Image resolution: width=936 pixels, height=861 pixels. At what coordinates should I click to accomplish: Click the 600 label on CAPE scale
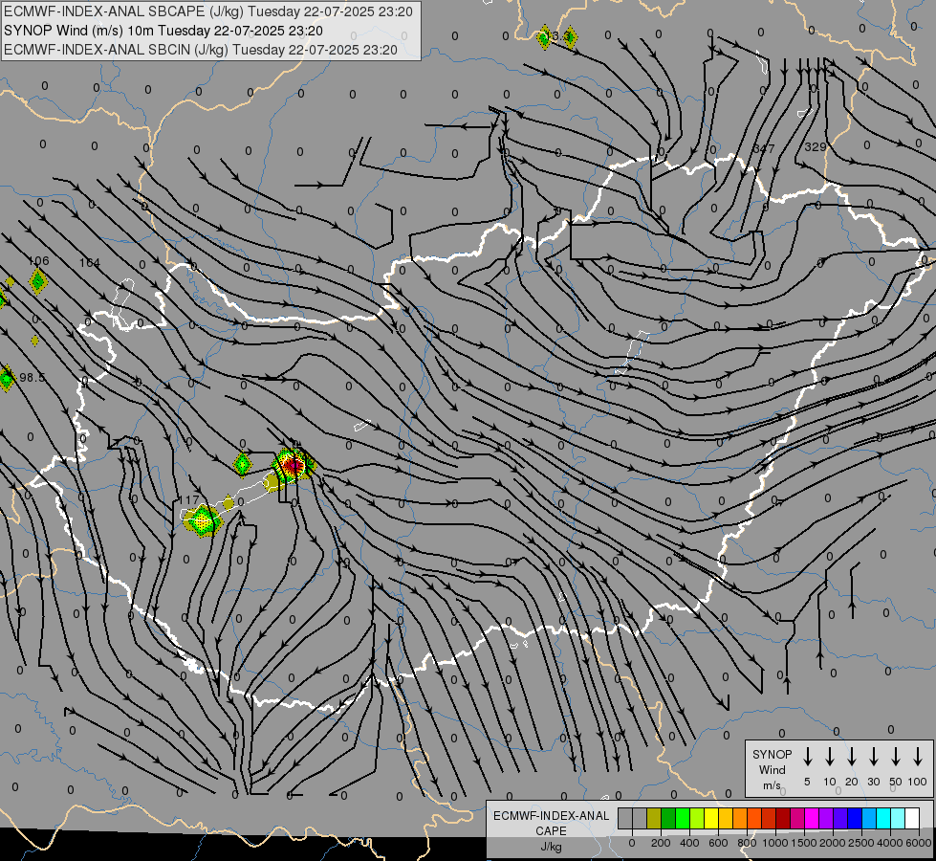coord(718,843)
